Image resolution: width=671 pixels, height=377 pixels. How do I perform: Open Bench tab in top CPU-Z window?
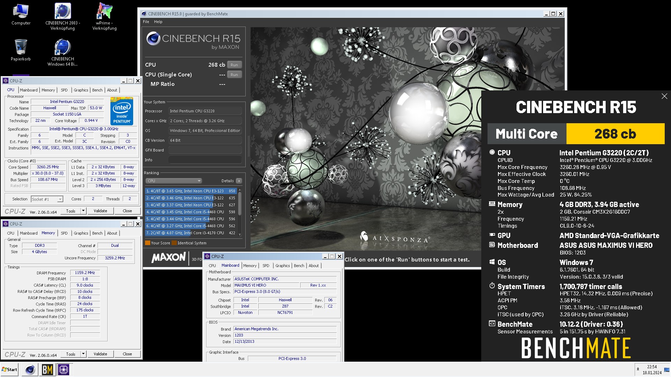(x=98, y=90)
